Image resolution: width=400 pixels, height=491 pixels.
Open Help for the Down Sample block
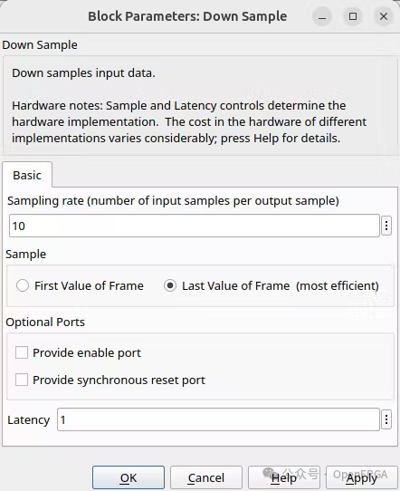[x=284, y=477]
